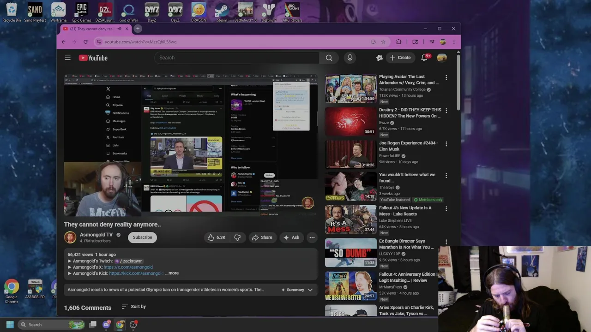The image size is (591, 332).
Task: Open Discord from the taskbar
Action: 106,325
